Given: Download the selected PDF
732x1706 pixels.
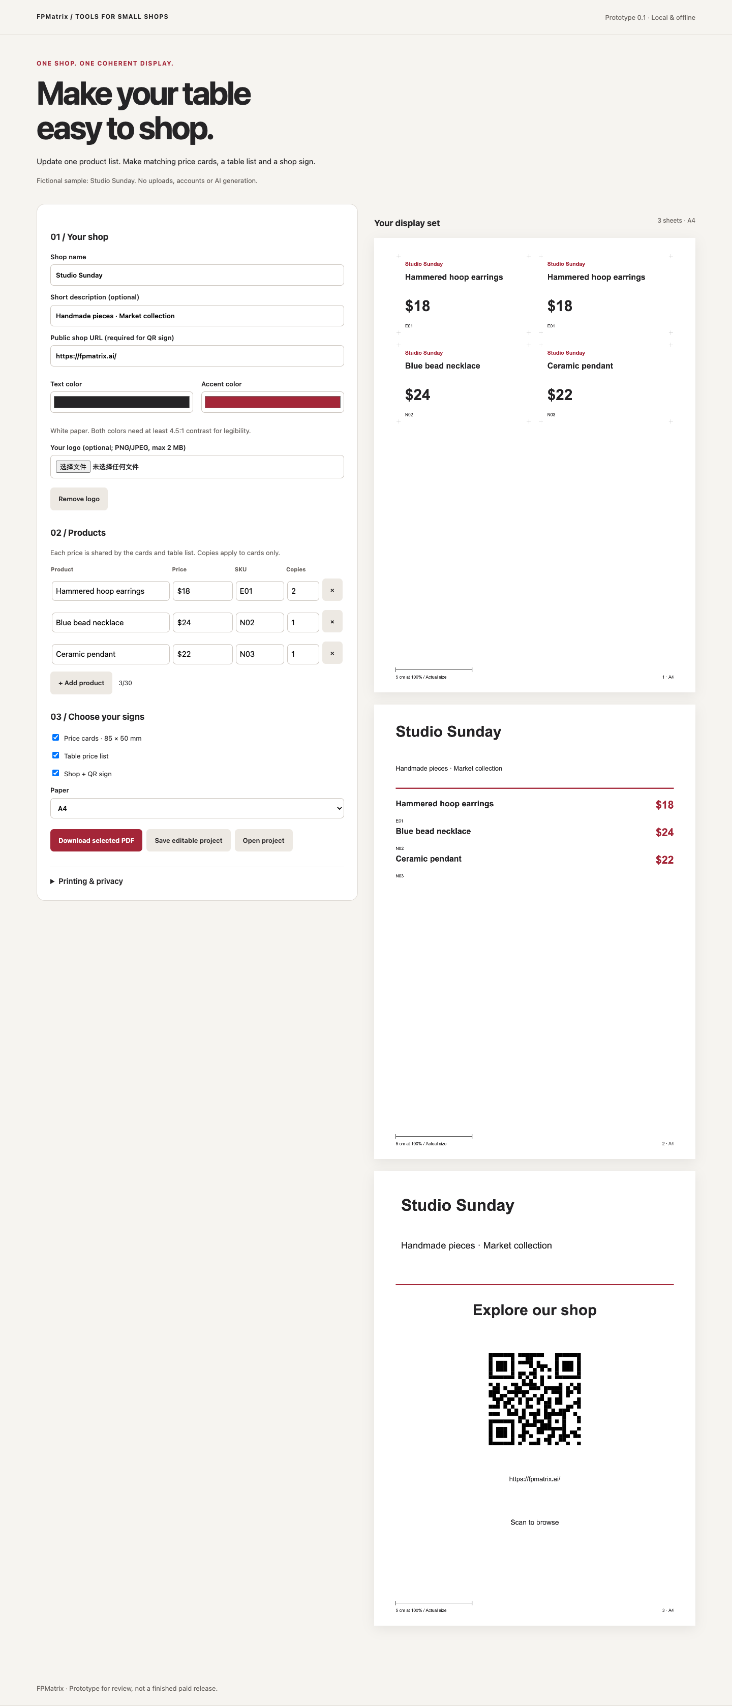Looking at the screenshot, I should coord(96,840).
